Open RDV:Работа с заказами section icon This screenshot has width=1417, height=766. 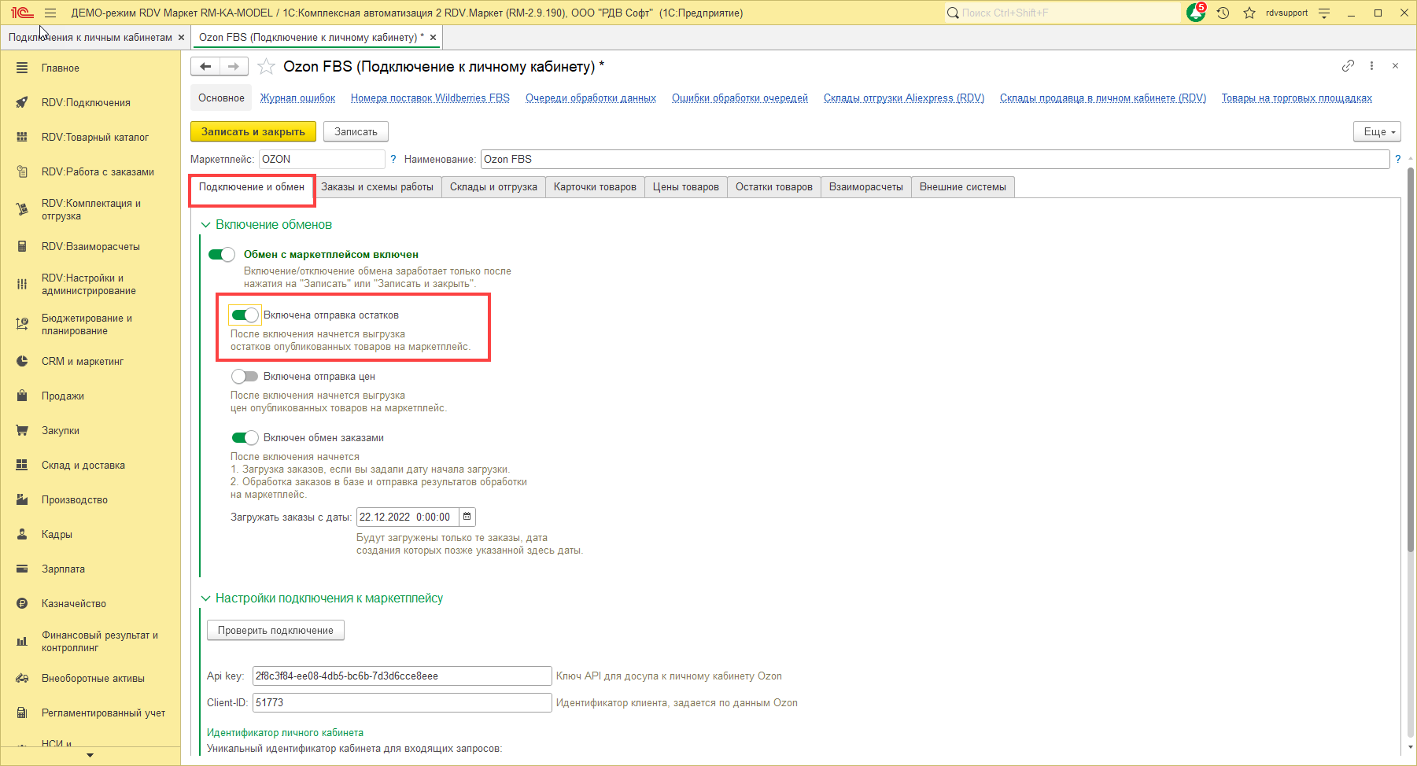tap(22, 171)
